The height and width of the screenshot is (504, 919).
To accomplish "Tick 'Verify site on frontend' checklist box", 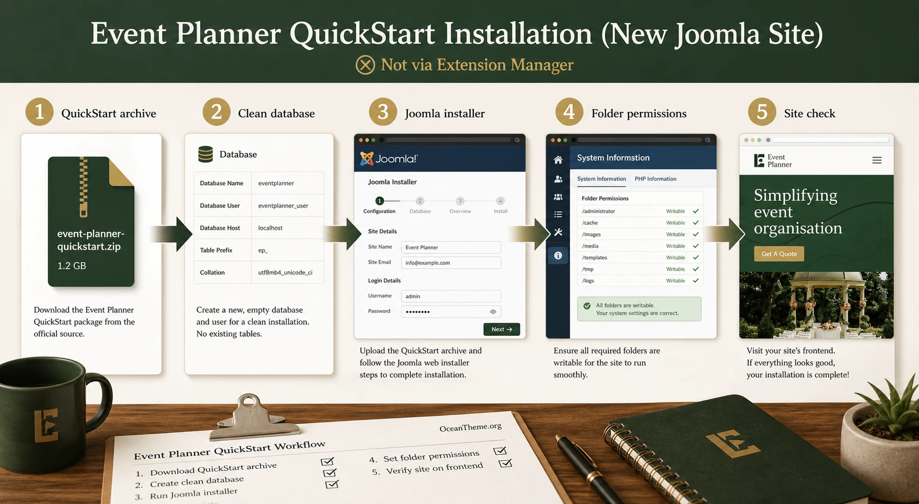I will click(x=505, y=463).
